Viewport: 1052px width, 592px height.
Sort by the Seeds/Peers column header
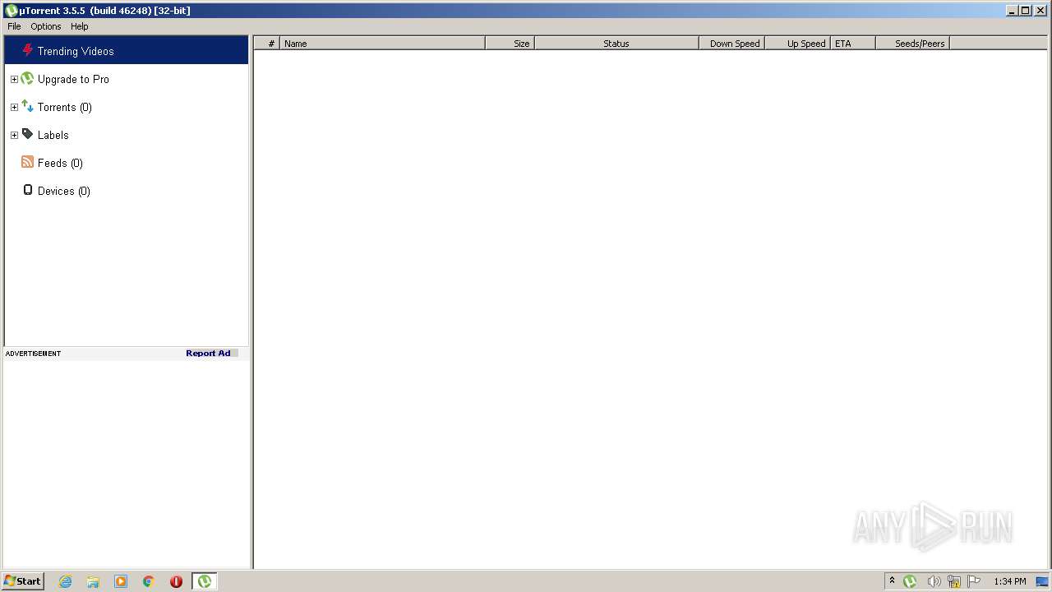click(912, 44)
